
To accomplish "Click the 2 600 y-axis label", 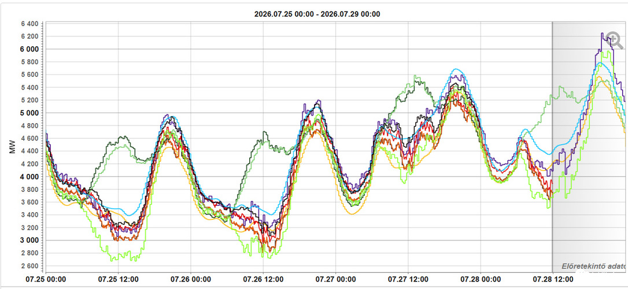I will (29, 266).
